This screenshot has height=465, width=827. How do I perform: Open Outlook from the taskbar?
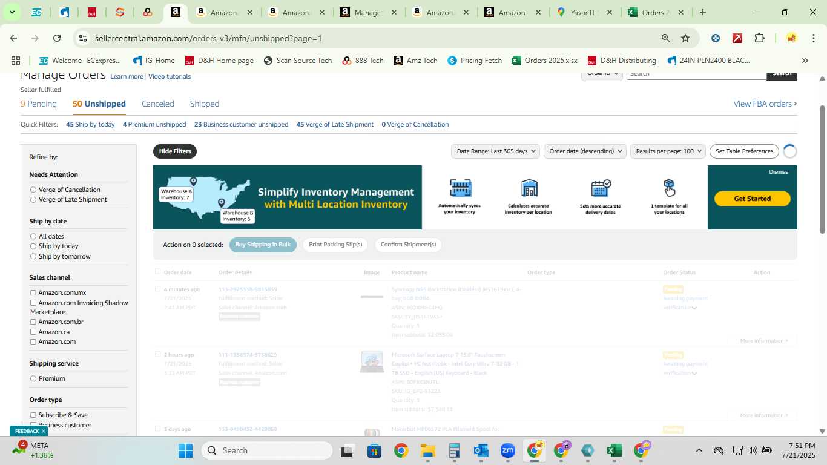click(481, 450)
